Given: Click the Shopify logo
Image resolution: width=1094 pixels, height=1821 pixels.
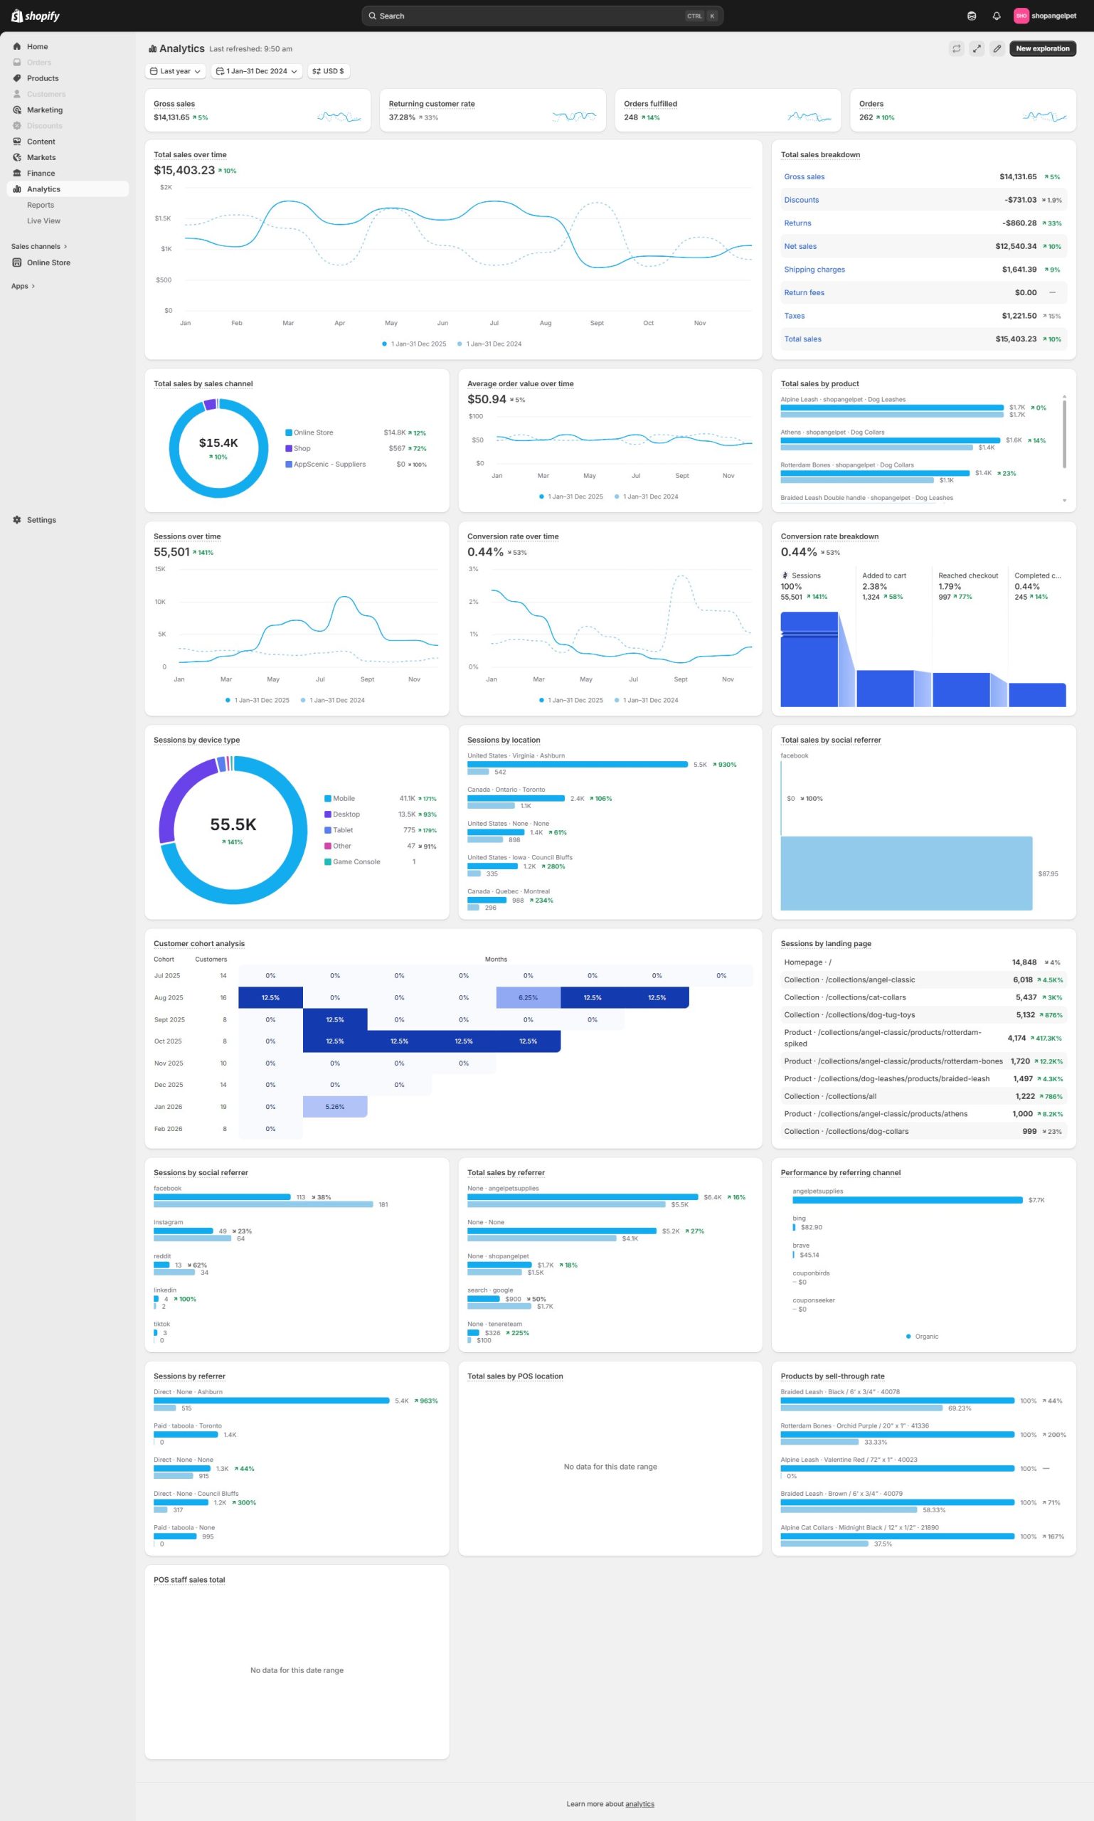Looking at the screenshot, I should [36, 16].
